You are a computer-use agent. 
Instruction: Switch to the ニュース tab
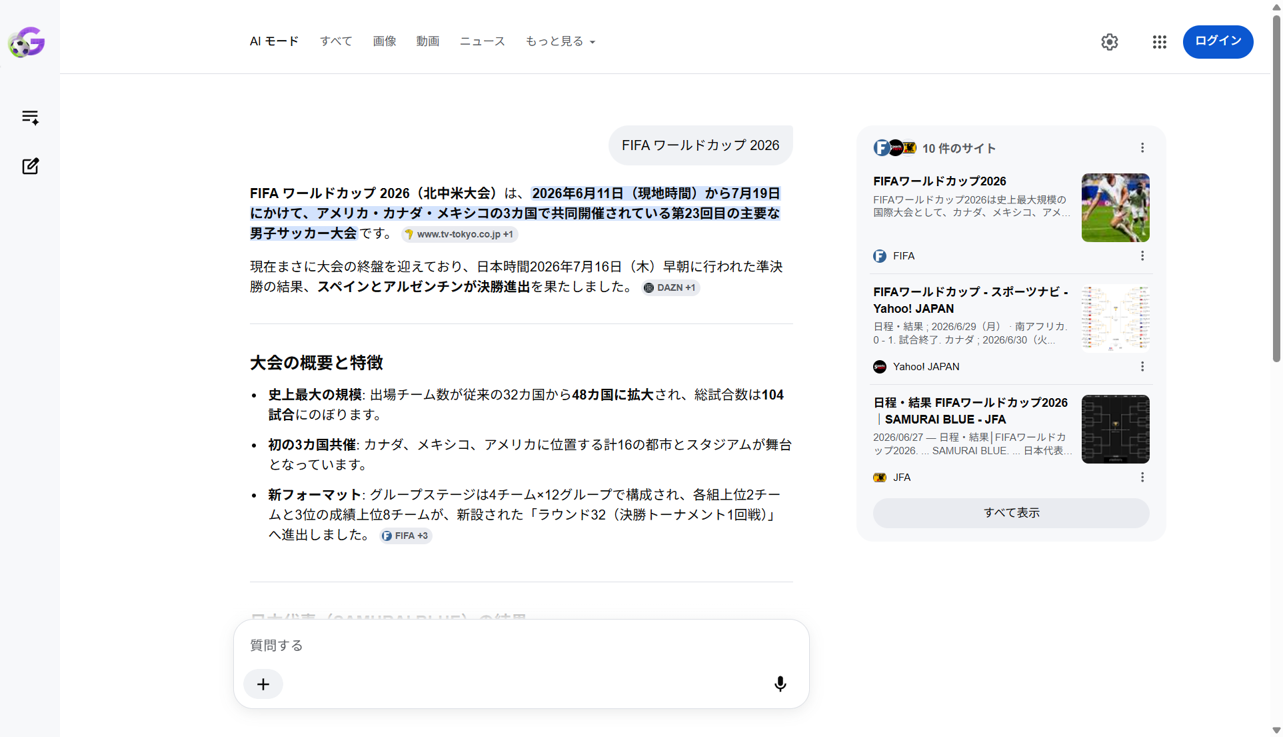[x=483, y=41]
